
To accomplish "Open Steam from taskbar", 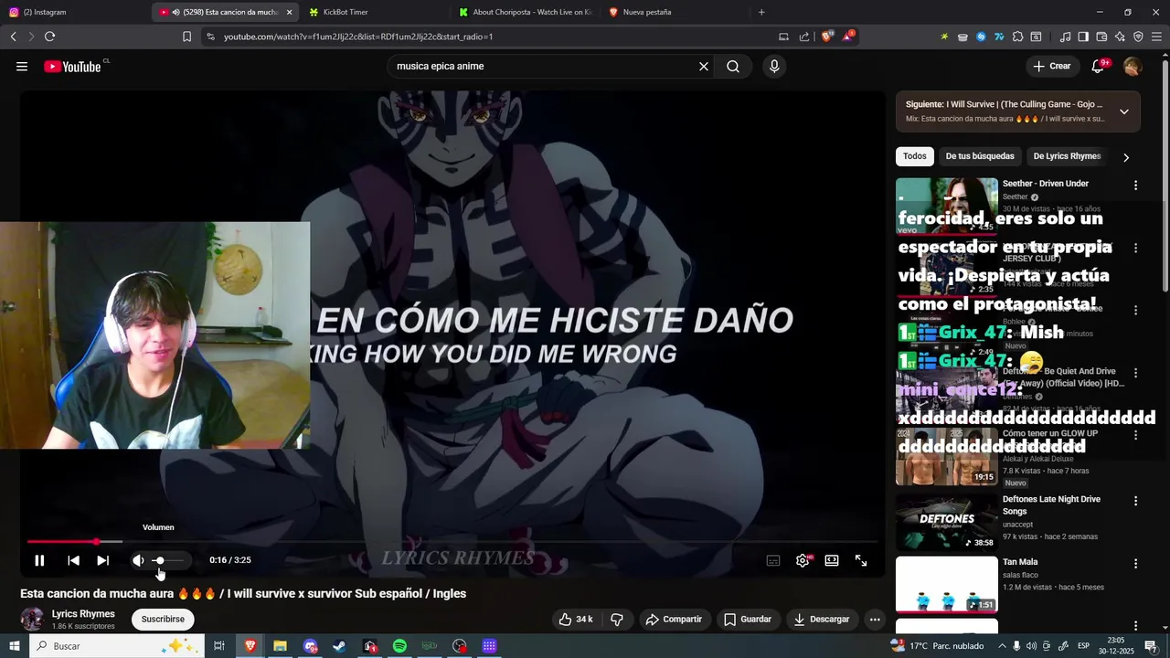I will [x=339, y=646].
